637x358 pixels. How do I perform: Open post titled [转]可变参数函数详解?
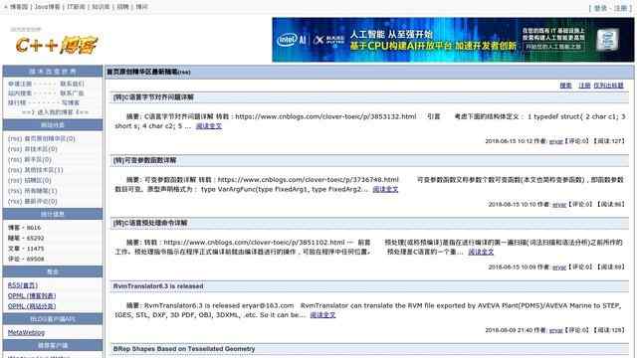(144, 160)
